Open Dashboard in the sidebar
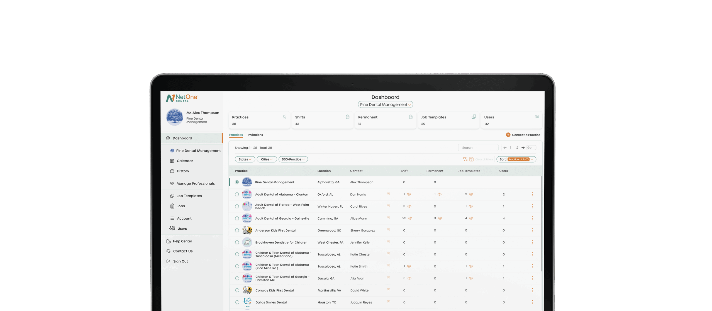The image size is (712, 311). [x=192, y=138]
